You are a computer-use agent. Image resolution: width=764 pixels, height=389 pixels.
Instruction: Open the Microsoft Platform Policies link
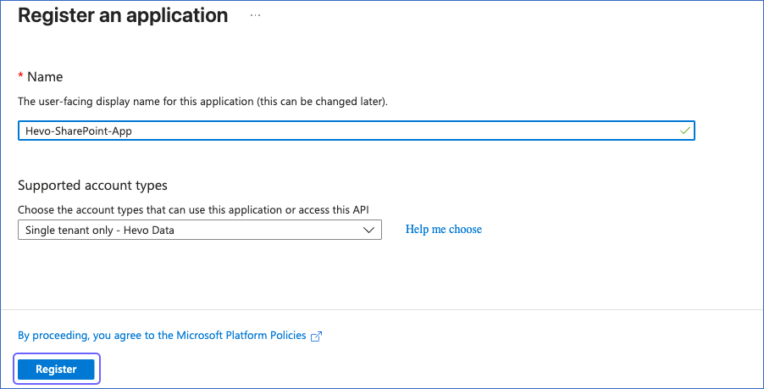point(162,336)
